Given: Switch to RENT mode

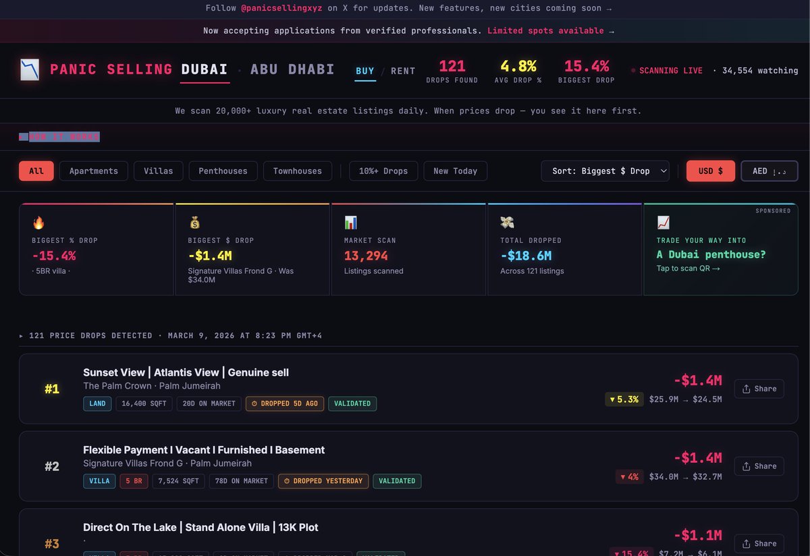Looking at the screenshot, I should (403, 71).
